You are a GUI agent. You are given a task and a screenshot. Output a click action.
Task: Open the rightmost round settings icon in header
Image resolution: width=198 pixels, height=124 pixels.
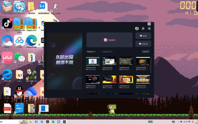tap(149, 28)
